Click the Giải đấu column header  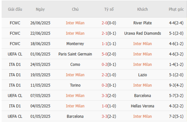pyautogui.click(x=15, y=9)
